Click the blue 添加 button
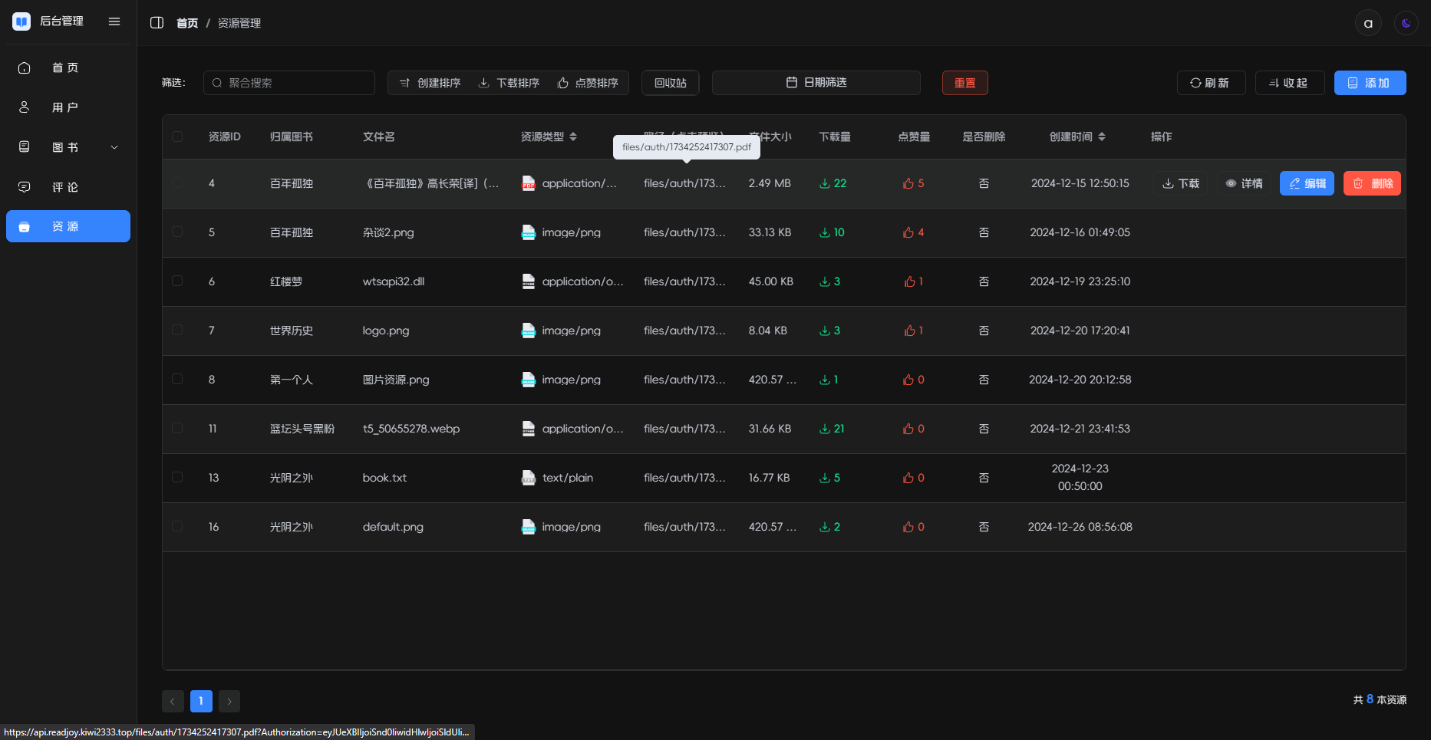This screenshot has width=1431, height=740. click(1370, 83)
